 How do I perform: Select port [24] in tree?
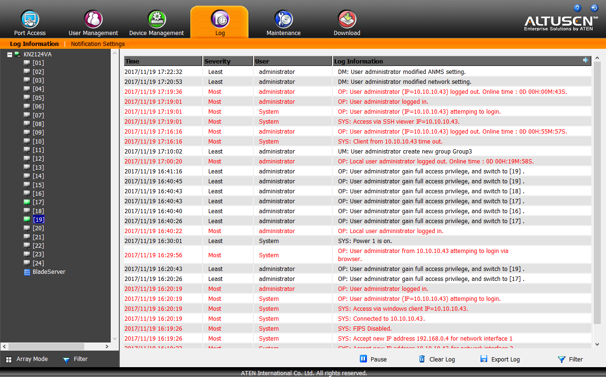[38, 263]
